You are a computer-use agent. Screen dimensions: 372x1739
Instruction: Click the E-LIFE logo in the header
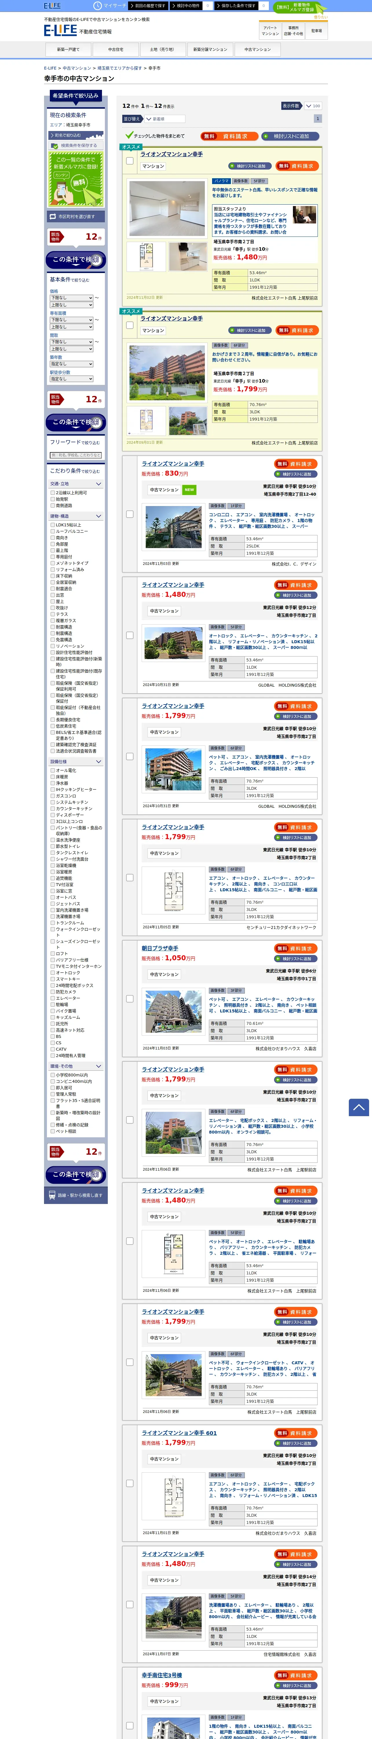click(x=60, y=30)
